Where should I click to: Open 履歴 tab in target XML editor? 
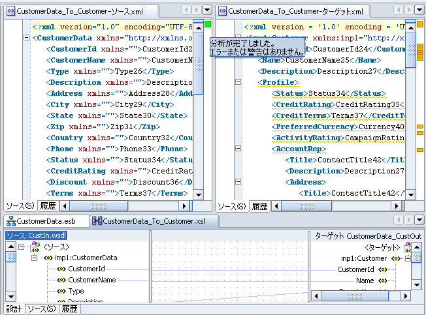pos(259,206)
